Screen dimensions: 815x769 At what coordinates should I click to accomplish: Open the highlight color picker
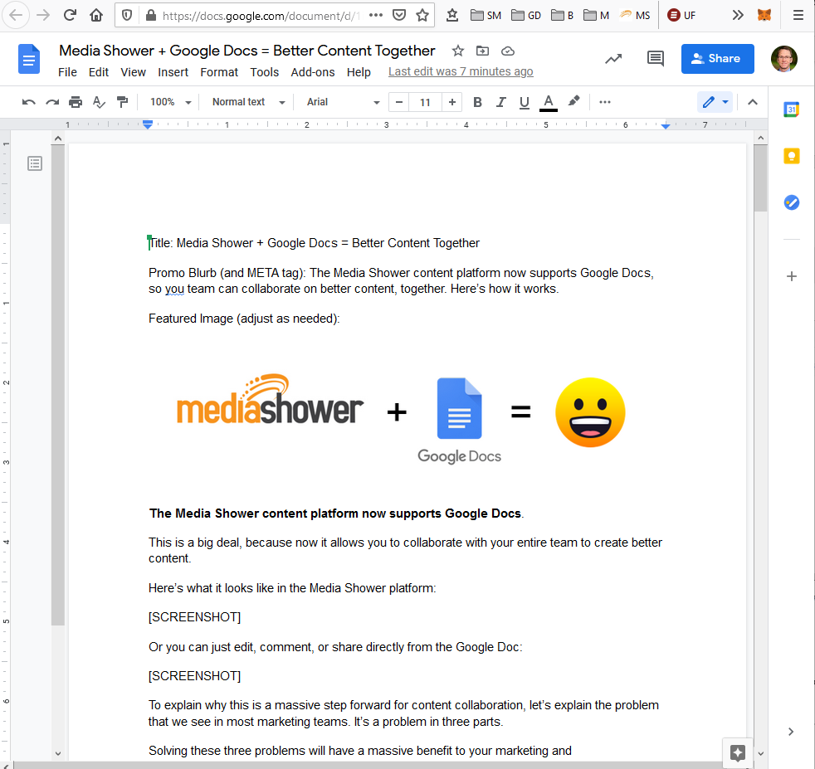click(x=573, y=101)
